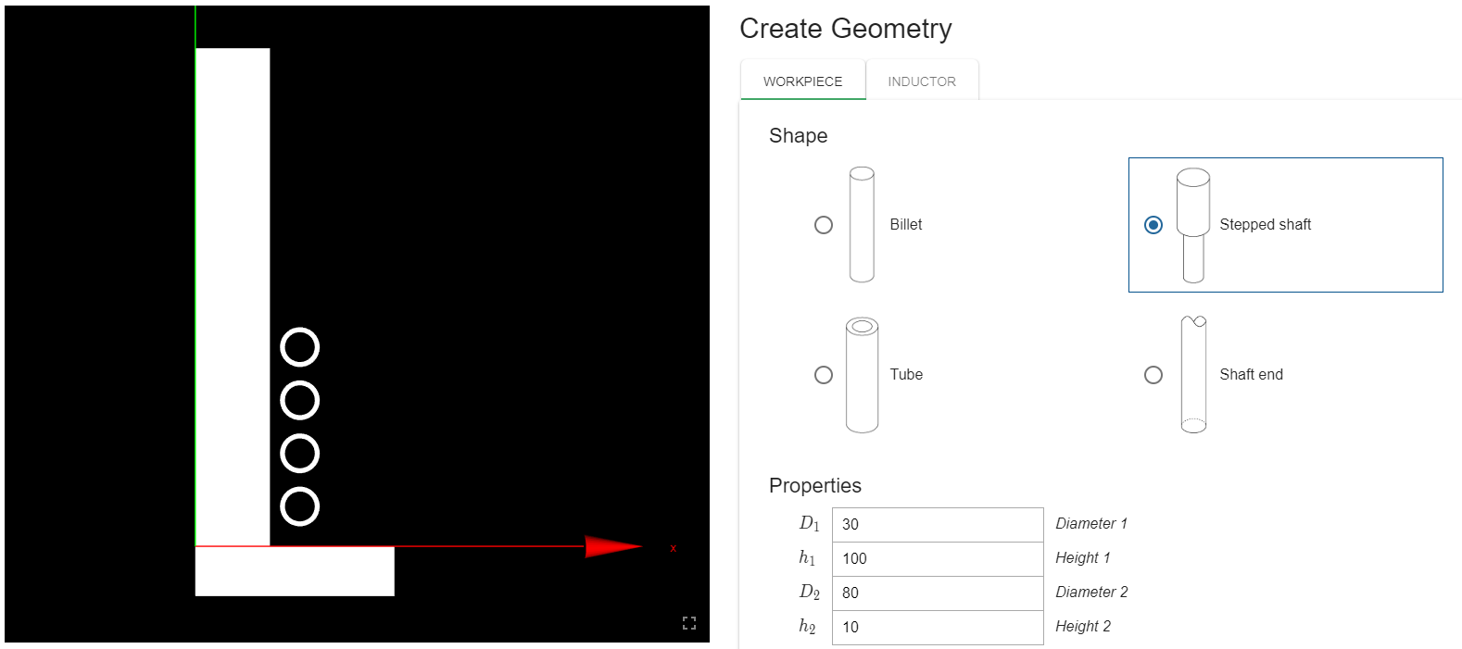Click the Billet cylinder shape icon

[862, 224]
